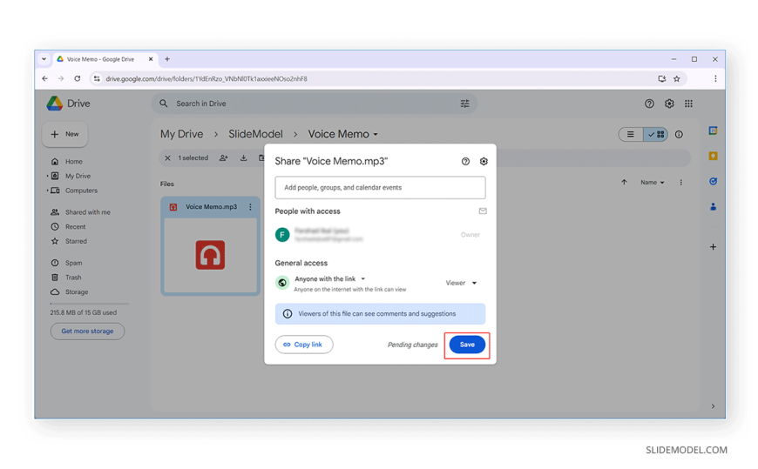Open Drive help question mark icon
Viewport: 758px width, 469px height.
coord(649,104)
